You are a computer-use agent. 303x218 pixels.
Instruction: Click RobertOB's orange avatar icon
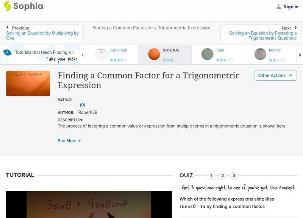154,54
